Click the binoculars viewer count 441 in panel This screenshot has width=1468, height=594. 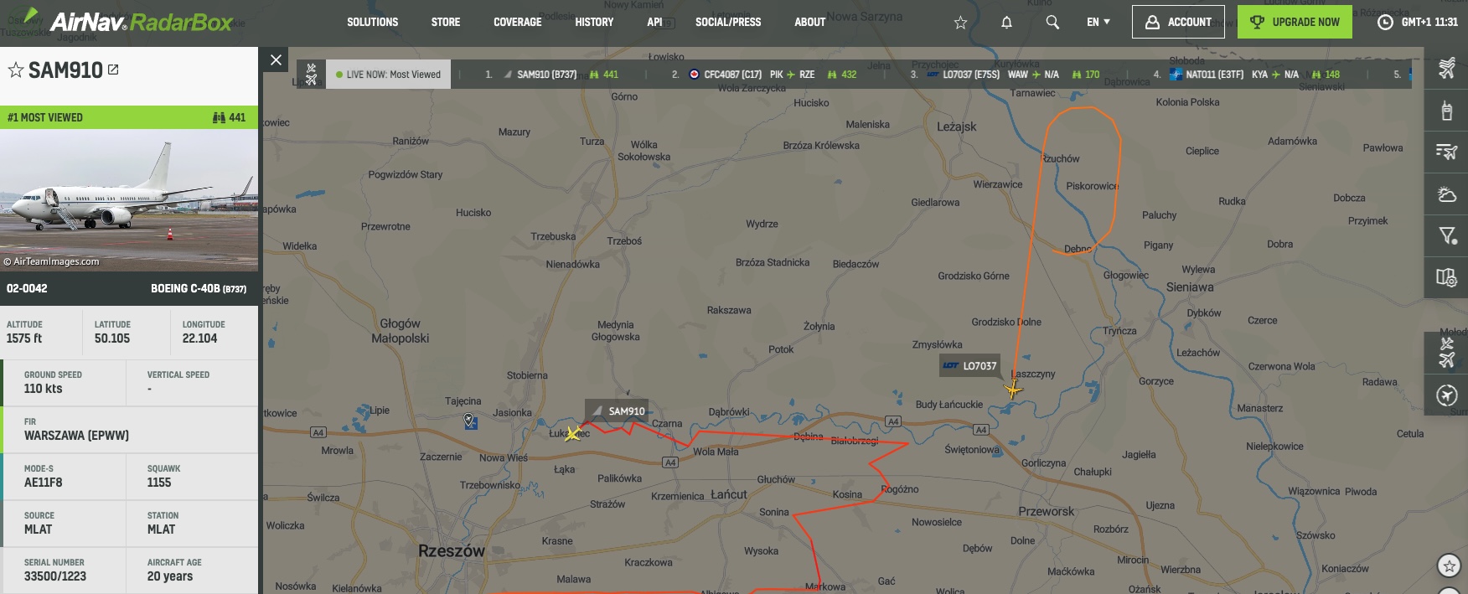pyautogui.click(x=230, y=117)
